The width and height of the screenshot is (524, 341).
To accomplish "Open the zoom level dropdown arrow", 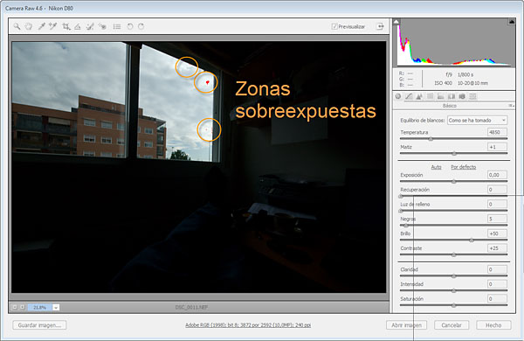I will coord(56,307).
